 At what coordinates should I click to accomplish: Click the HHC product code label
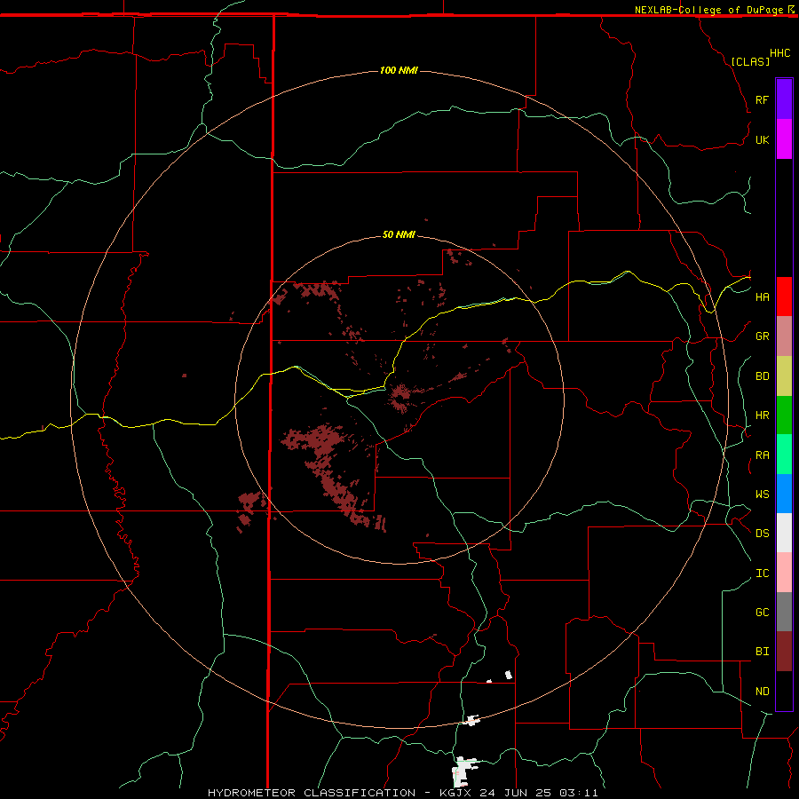[x=780, y=53]
